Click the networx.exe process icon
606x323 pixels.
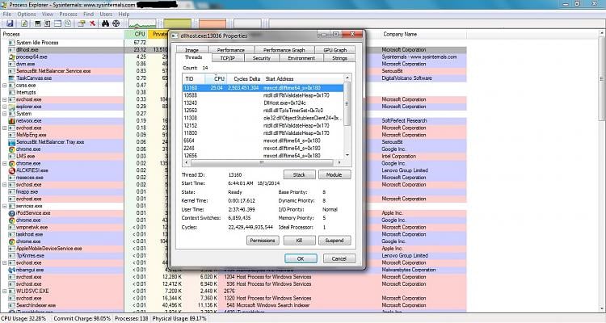[x=12, y=121]
